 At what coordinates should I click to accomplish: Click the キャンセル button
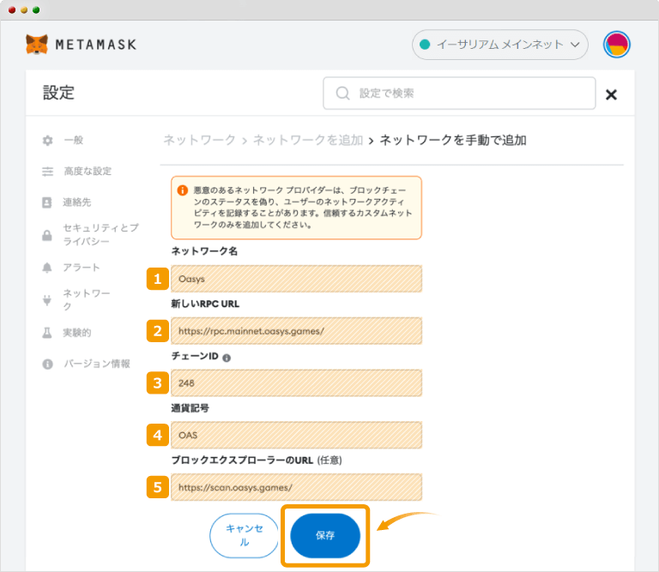click(x=245, y=535)
